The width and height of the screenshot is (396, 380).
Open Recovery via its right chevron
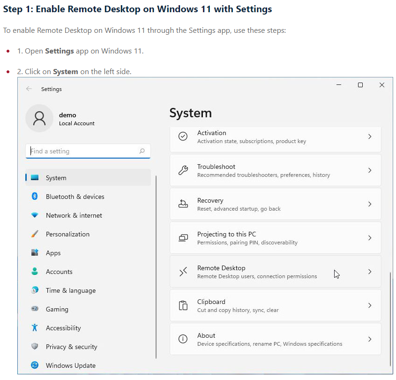(x=370, y=204)
